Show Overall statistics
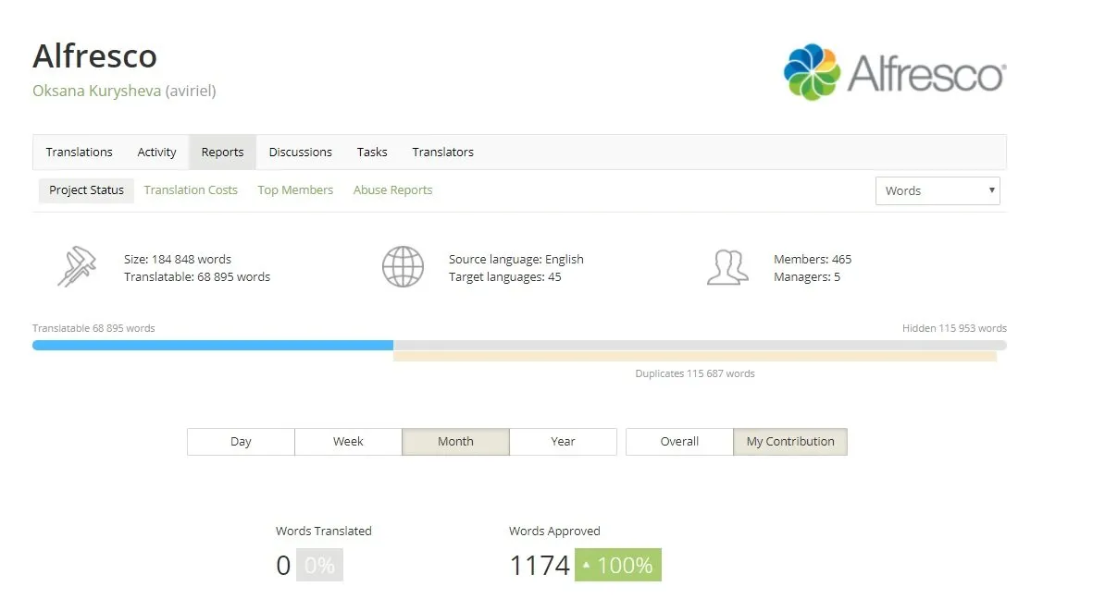The image size is (1093, 611). (679, 442)
